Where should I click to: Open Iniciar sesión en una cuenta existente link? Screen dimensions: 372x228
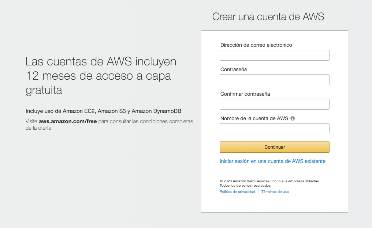click(272, 161)
